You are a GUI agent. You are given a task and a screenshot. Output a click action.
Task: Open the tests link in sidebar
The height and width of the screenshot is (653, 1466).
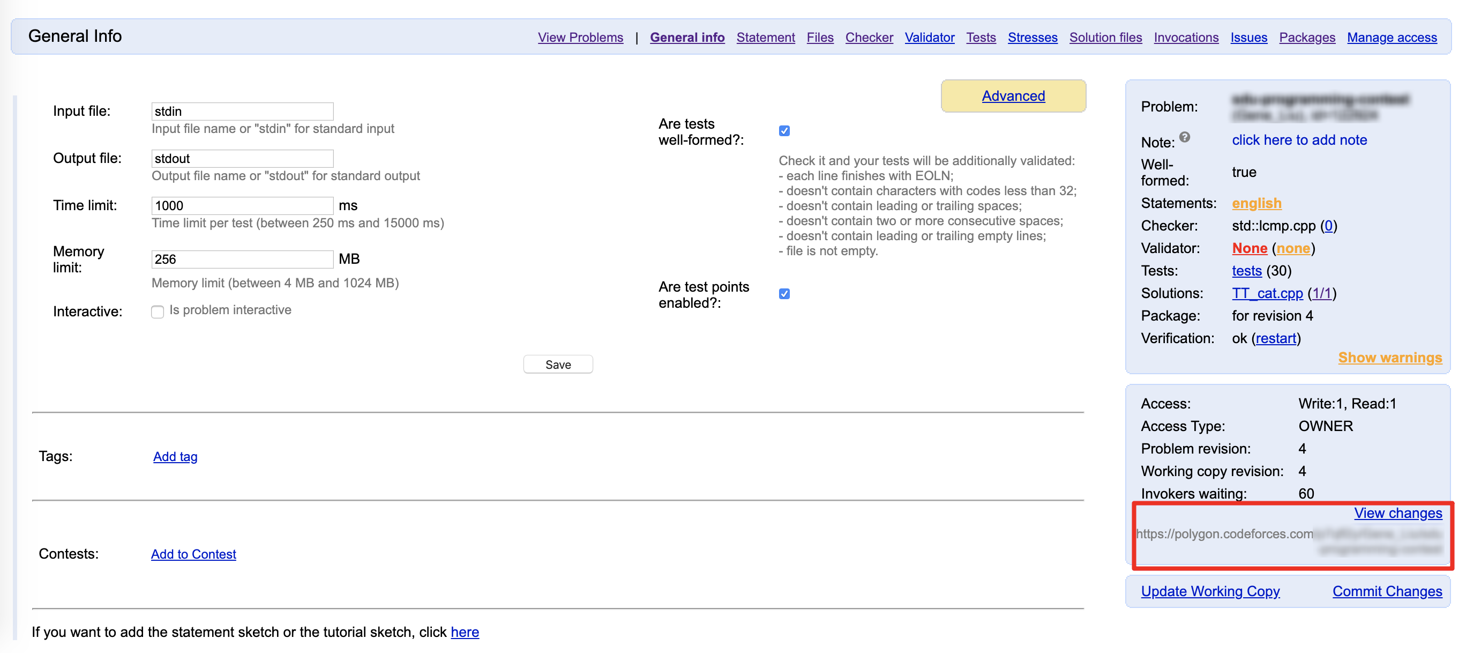pyautogui.click(x=1246, y=271)
